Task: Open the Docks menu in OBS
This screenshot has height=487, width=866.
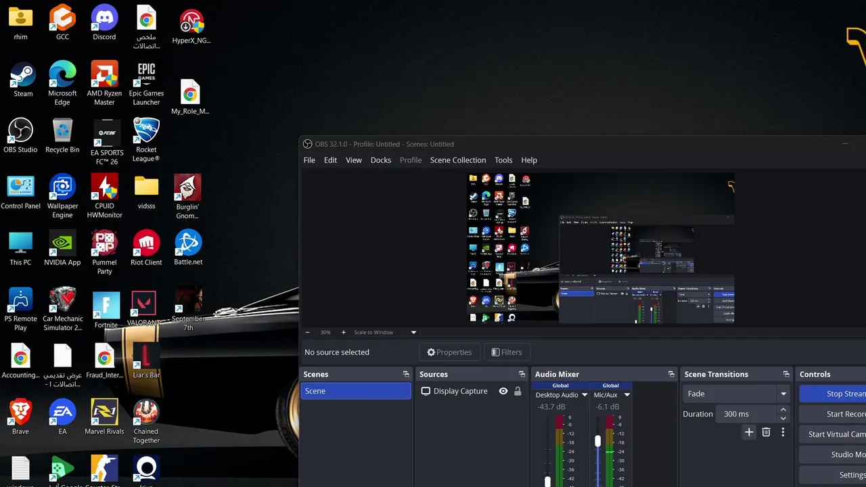Action: [x=381, y=160]
